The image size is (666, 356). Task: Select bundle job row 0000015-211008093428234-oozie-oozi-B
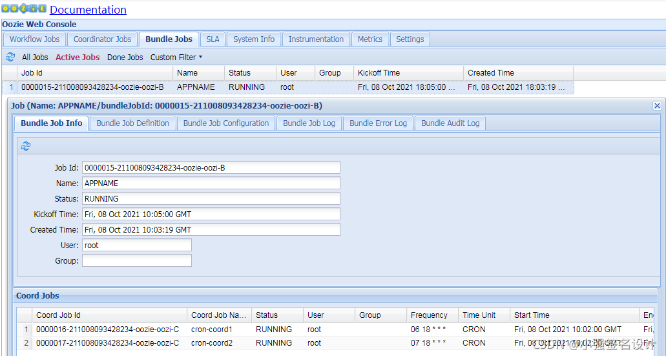[288, 87]
